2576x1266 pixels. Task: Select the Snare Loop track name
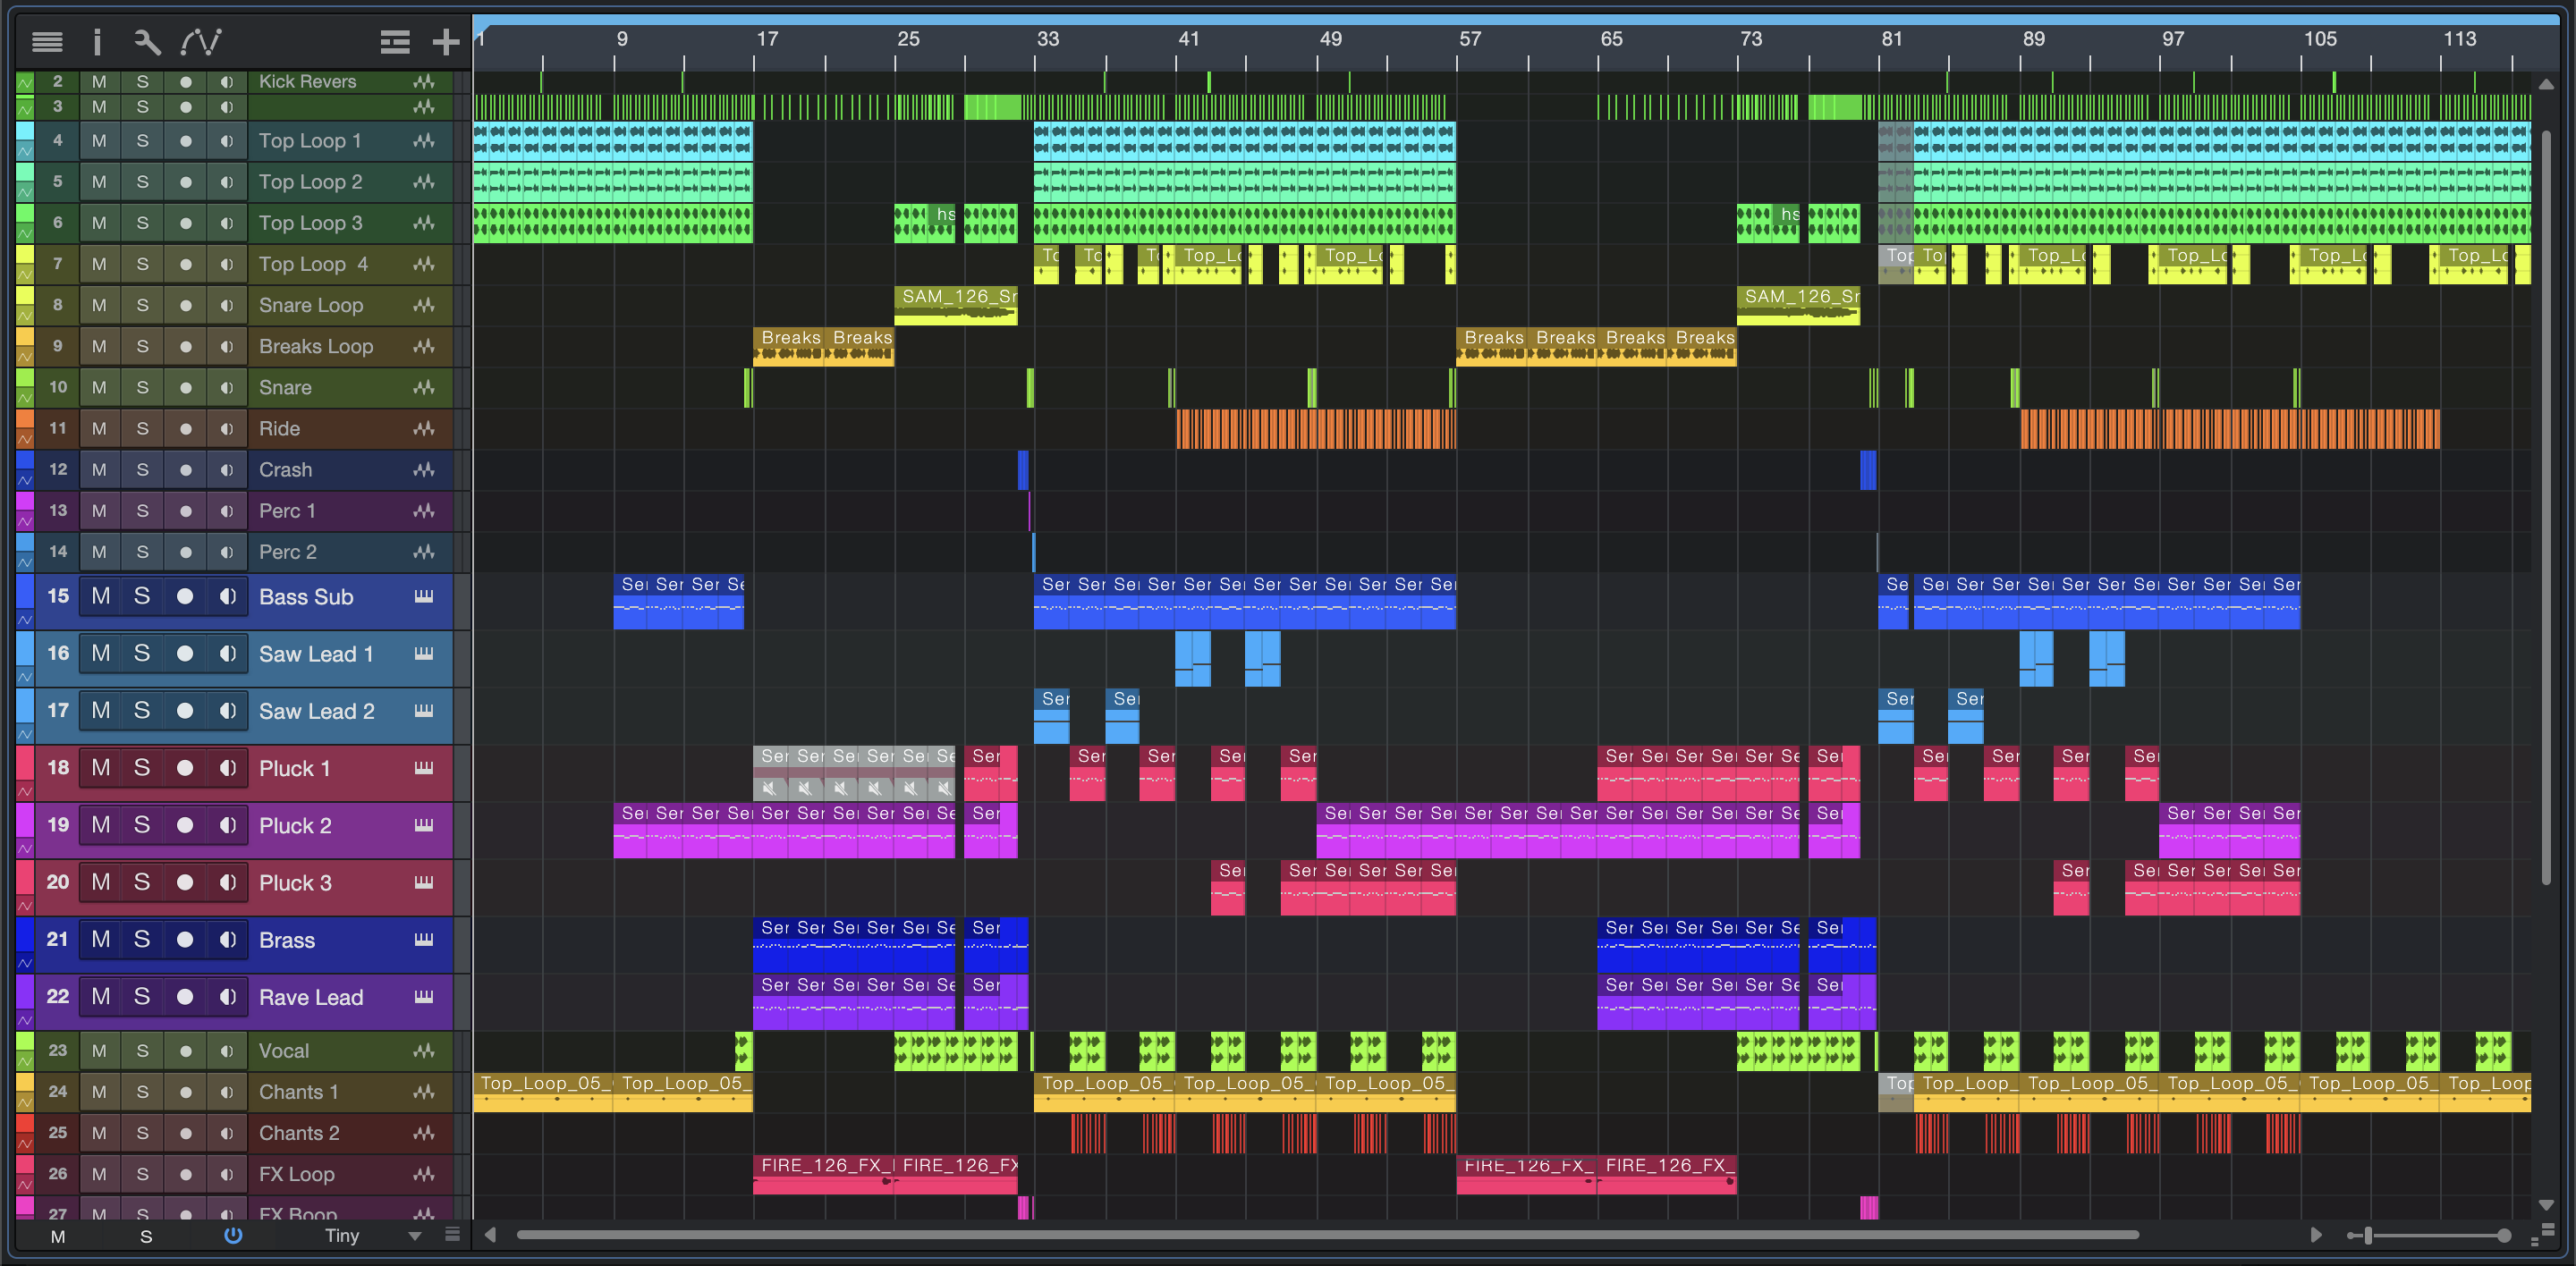click(311, 306)
